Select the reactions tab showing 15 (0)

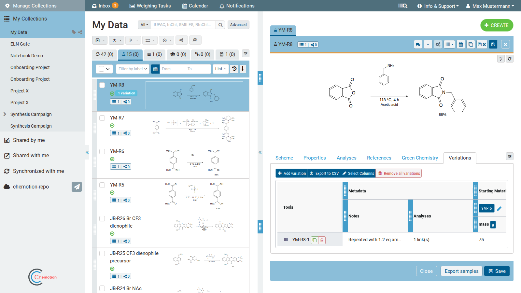click(130, 54)
